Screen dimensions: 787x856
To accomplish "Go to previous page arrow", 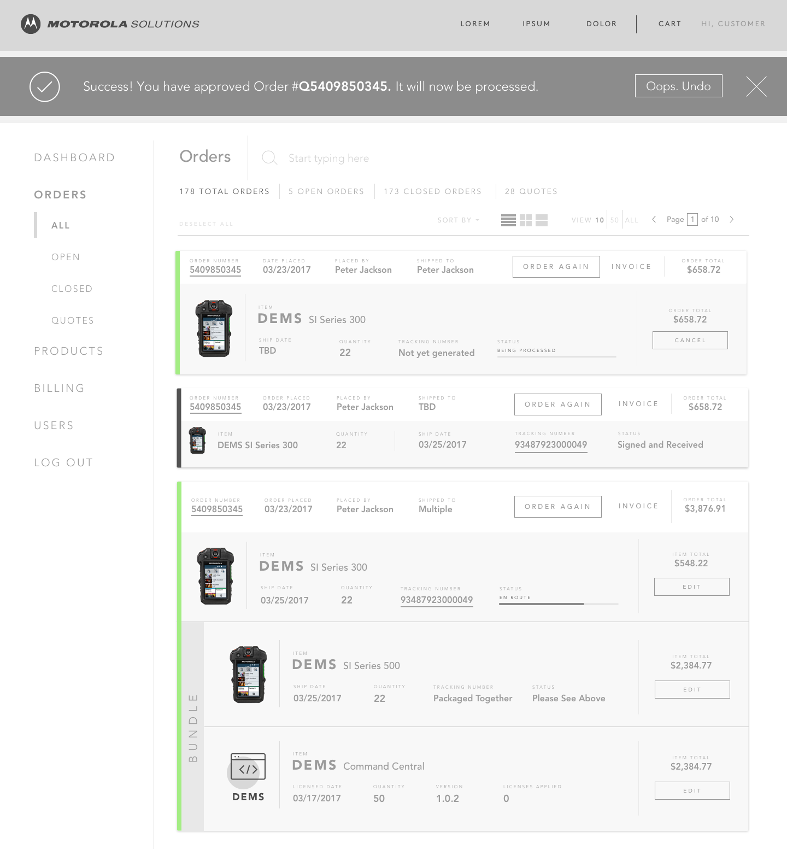I will tap(654, 219).
